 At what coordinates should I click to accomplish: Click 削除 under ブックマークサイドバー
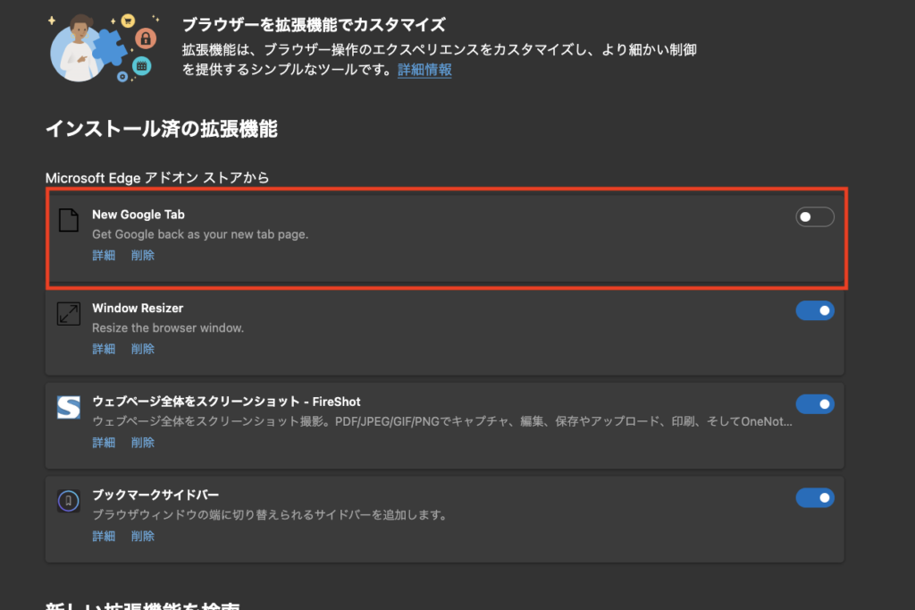(143, 537)
